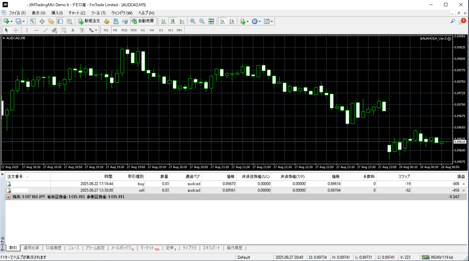Toggle chart auto scroll icon
This screenshot has width=469, height=261.
(x=222, y=21)
